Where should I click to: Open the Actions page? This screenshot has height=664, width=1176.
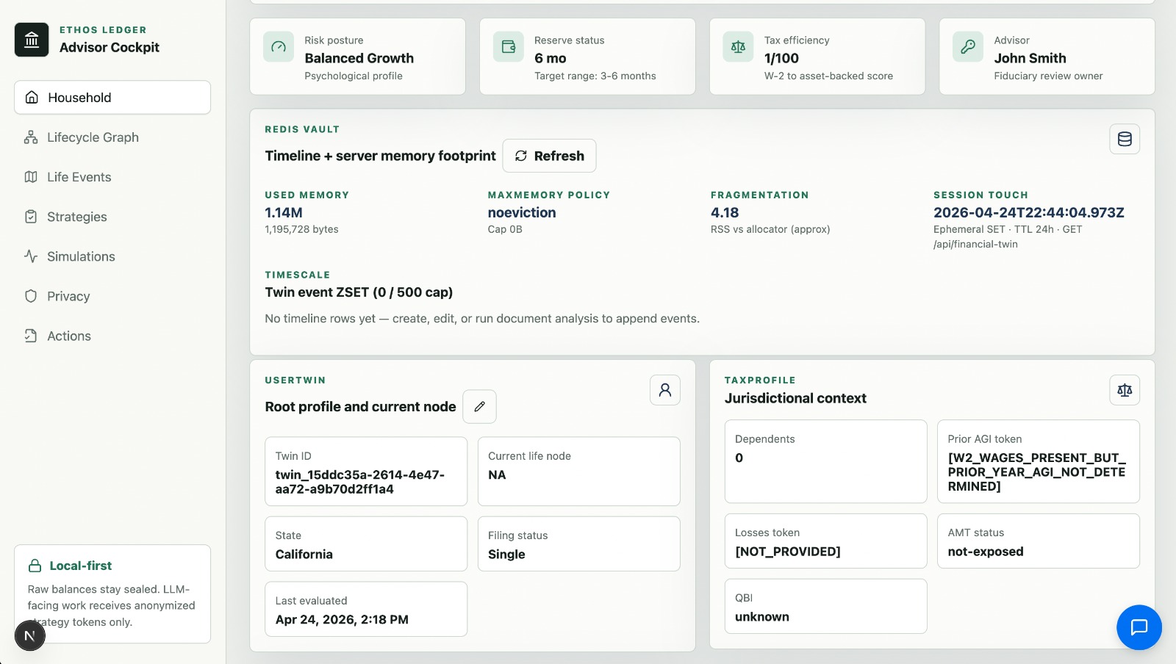69,336
